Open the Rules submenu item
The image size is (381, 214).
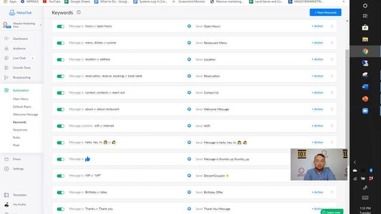[17, 137]
